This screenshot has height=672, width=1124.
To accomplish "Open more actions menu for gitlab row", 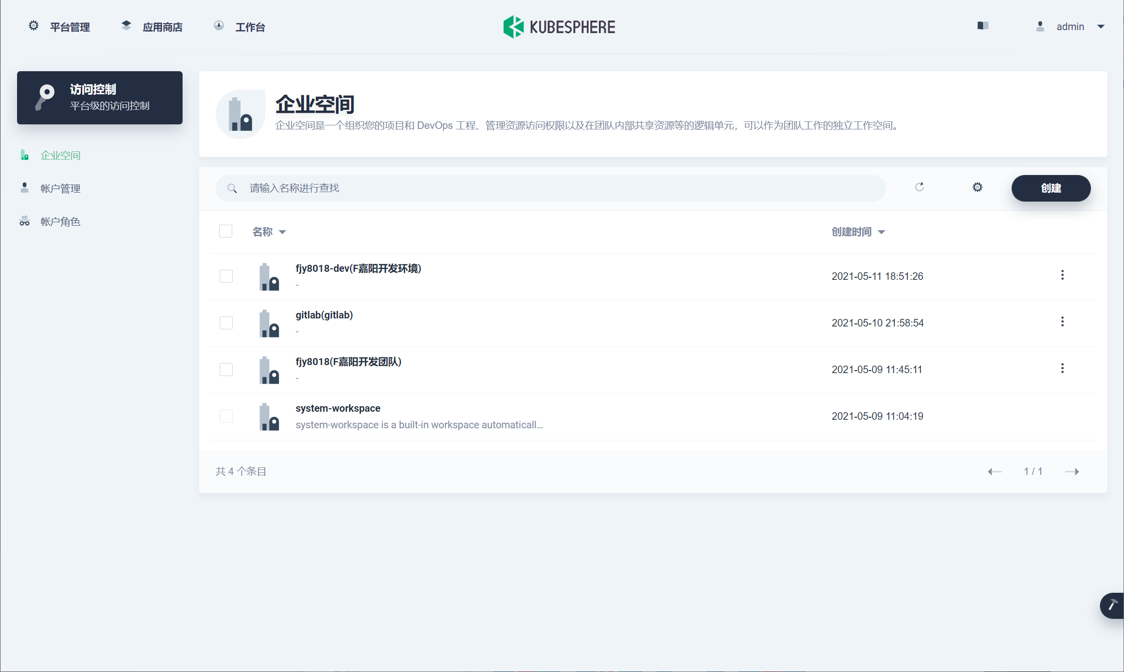I will (x=1062, y=321).
